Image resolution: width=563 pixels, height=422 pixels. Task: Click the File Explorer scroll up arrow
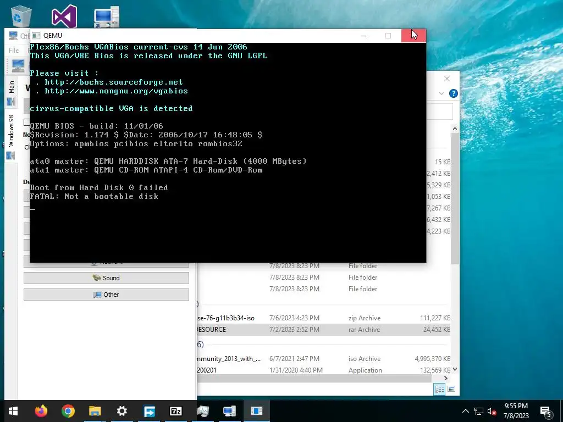[x=455, y=129]
